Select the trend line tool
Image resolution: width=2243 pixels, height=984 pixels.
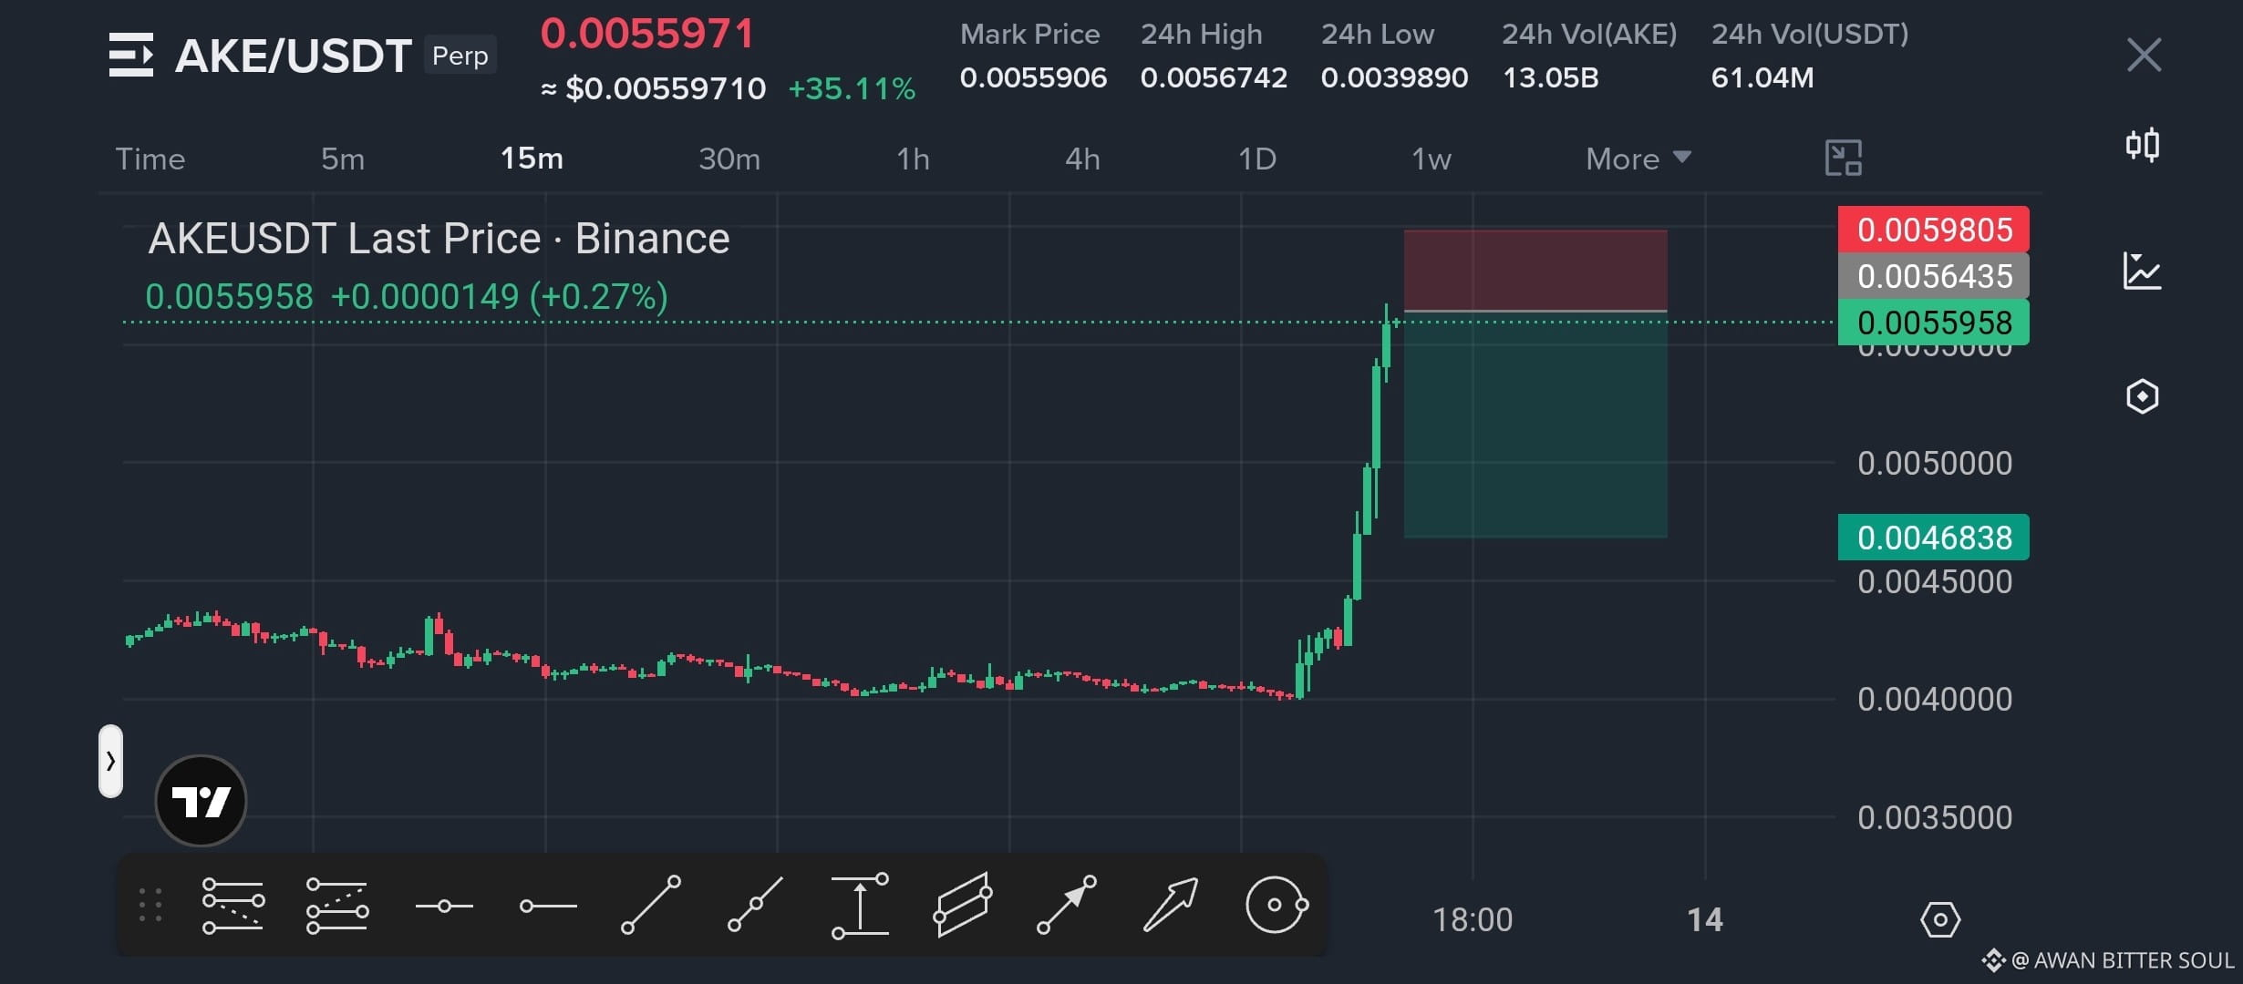[651, 905]
